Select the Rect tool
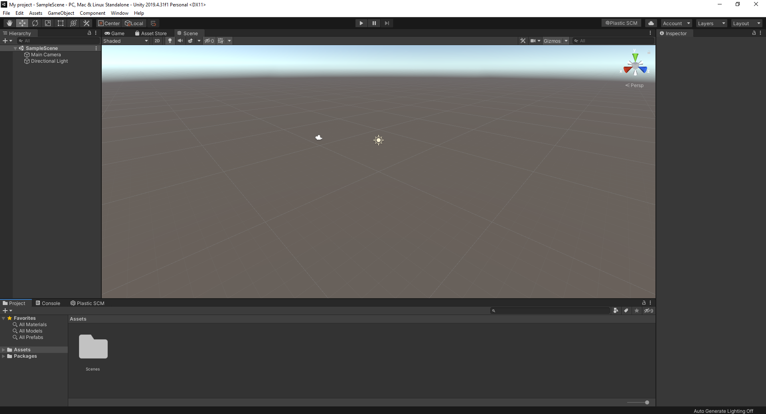The image size is (766, 414). click(x=61, y=23)
